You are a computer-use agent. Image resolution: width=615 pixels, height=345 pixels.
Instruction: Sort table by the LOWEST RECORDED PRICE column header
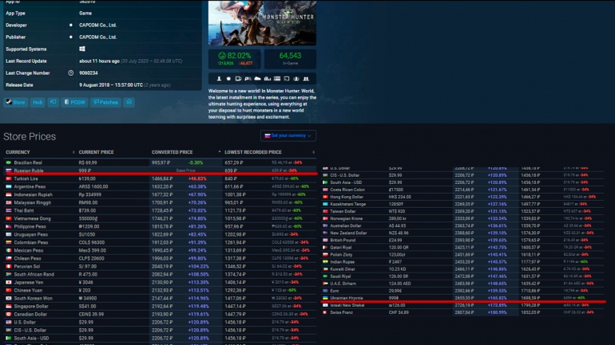(253, 152)
